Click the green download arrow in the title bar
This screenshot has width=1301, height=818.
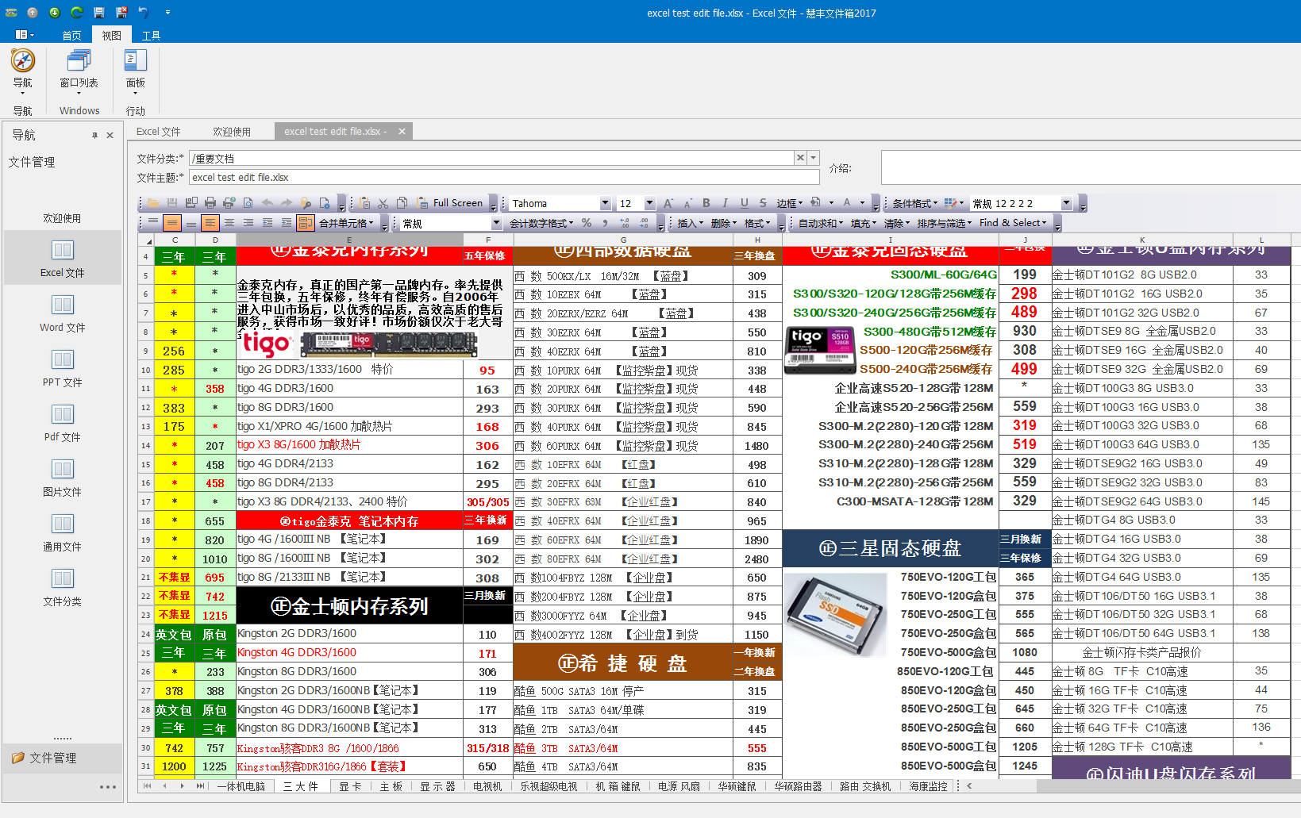[x=54, y=13]
